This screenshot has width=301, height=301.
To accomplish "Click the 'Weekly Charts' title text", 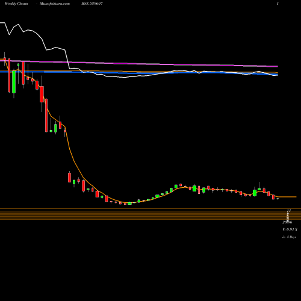I will pyautogui.click(x=16, y=4).
